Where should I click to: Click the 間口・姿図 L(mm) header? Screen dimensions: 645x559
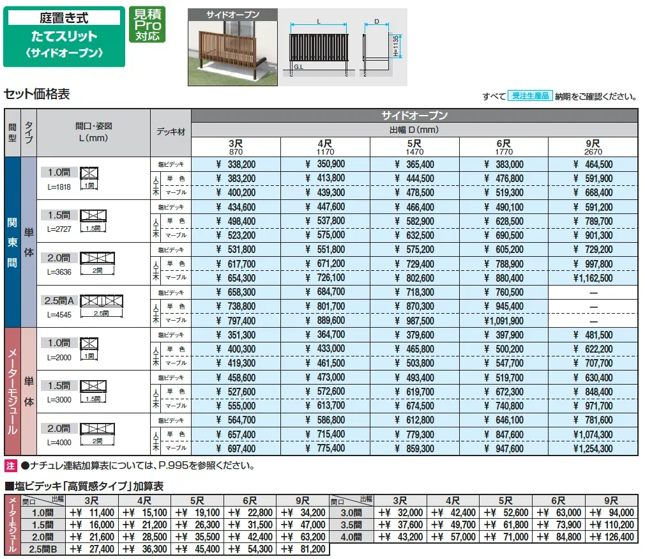93,132
